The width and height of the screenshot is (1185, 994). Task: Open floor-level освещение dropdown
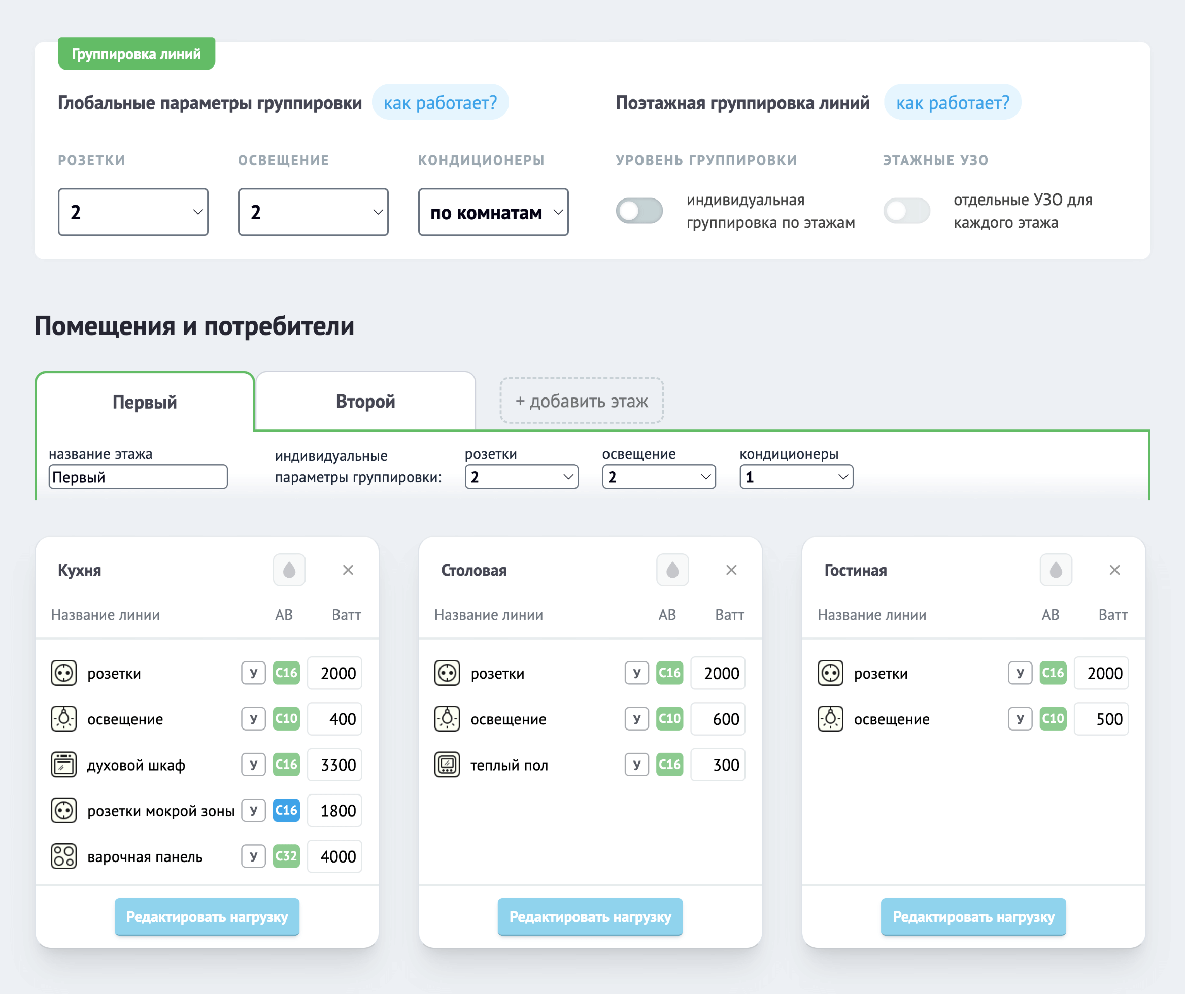659,477
